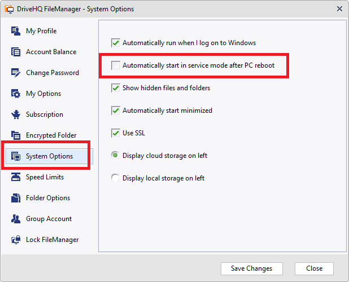
Task: Click the Encrypted Folder icon
Action: click(16, 135)
